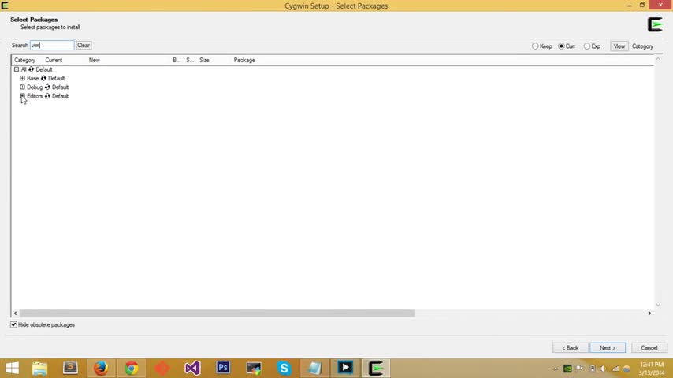Select the Keep radio button

point(535,46)
